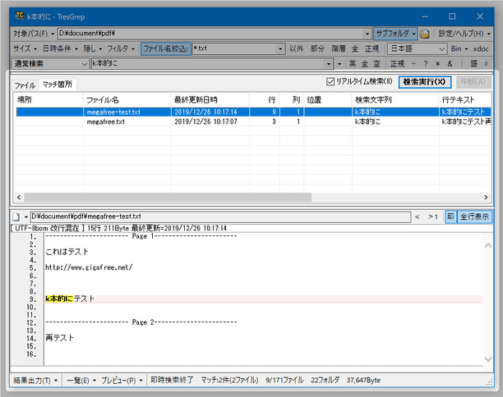The image size is (503, 397).
Task: Insert the ? wildcard symbol
Action: click(x=426, y=64)
